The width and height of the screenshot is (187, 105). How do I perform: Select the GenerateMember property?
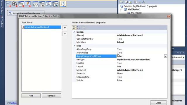(85, 39)
